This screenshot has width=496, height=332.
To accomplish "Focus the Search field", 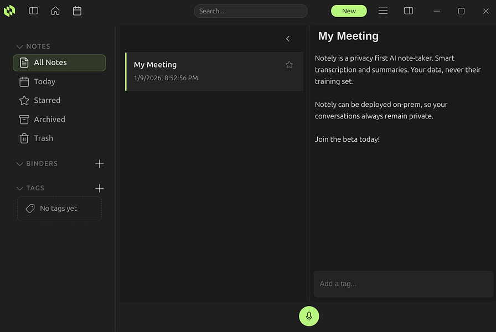I will pyautogui.click(x=251, y=11).
